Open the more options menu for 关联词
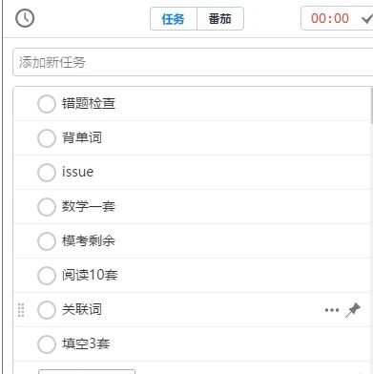Viewport: 373px width, 374px height. coord(332,310)
